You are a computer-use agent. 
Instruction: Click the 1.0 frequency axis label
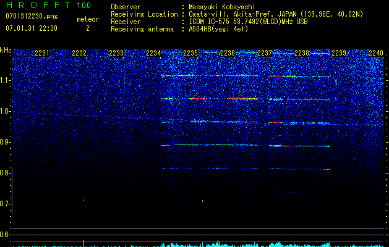5,111
